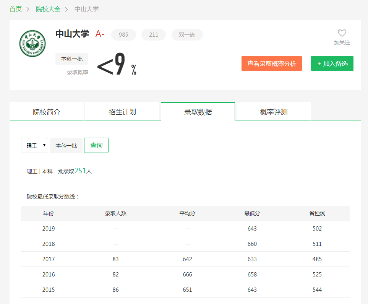Open 院校大全 breadcrumb link

(48, 9)
